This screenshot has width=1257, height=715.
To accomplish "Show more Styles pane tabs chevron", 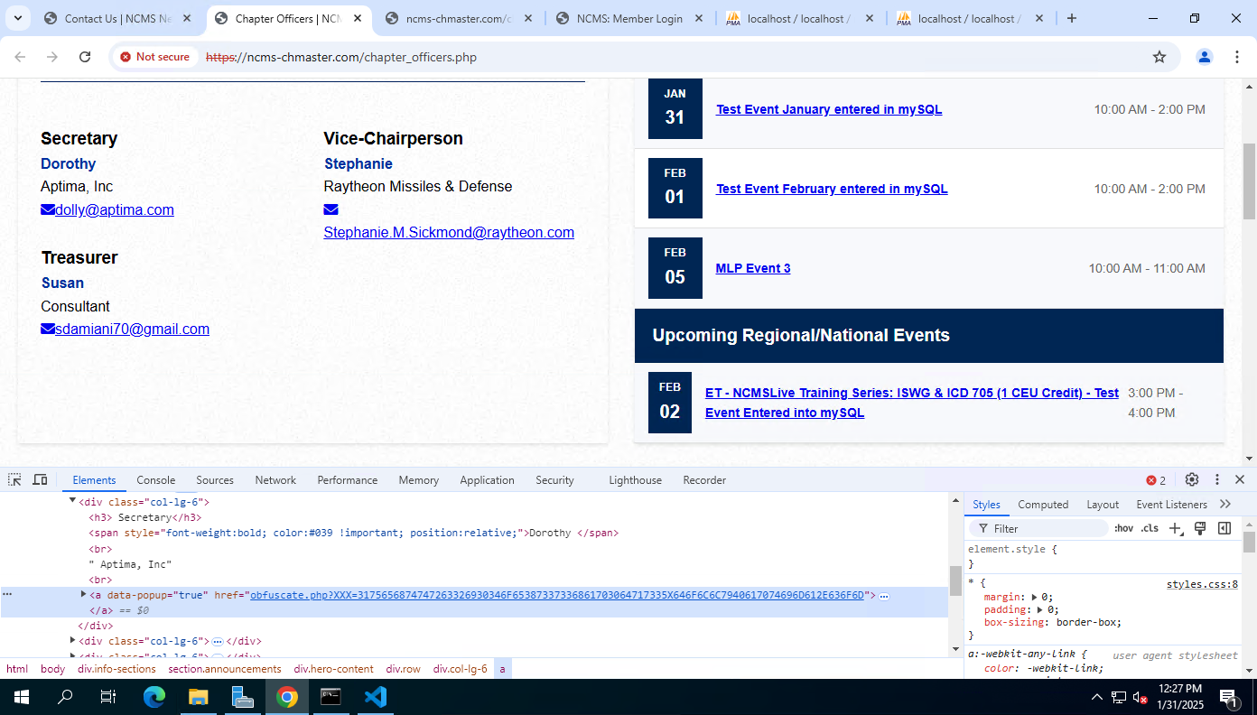I will tap(1225, 504).
